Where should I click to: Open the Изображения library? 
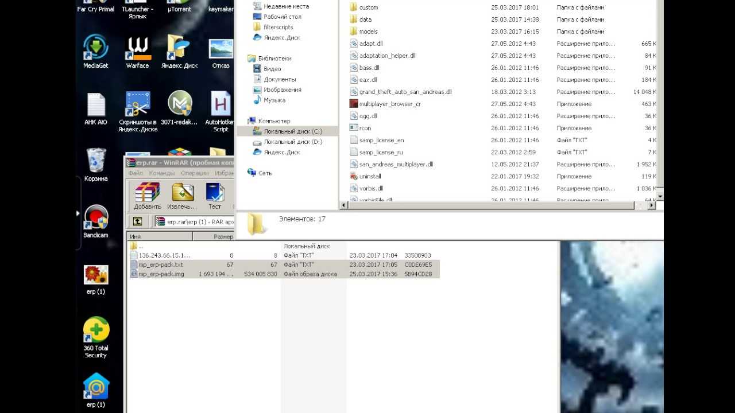coord(277,89)
